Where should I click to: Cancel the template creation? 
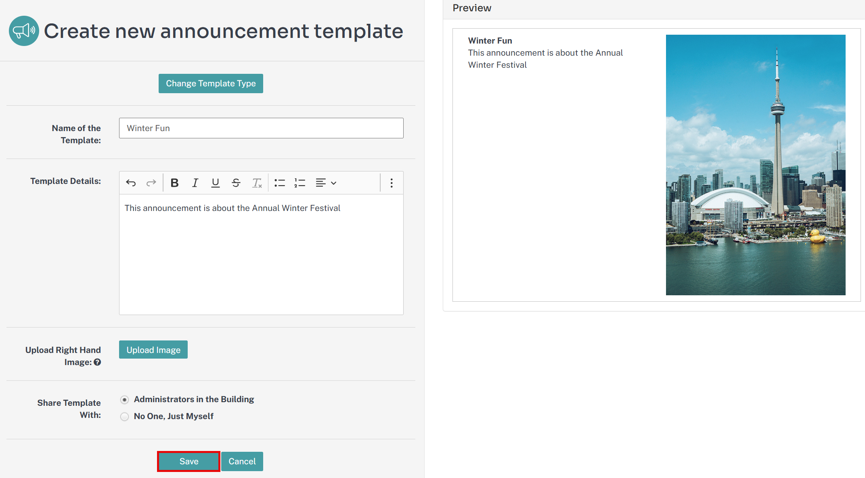(242, 461)
